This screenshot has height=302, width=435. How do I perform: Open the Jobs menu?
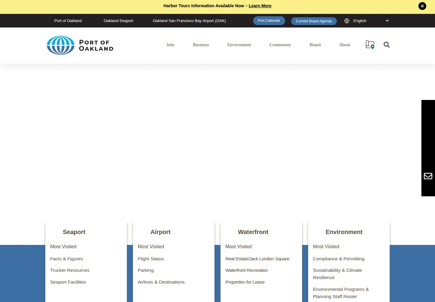pyautogui.click(x=170, y=45)
